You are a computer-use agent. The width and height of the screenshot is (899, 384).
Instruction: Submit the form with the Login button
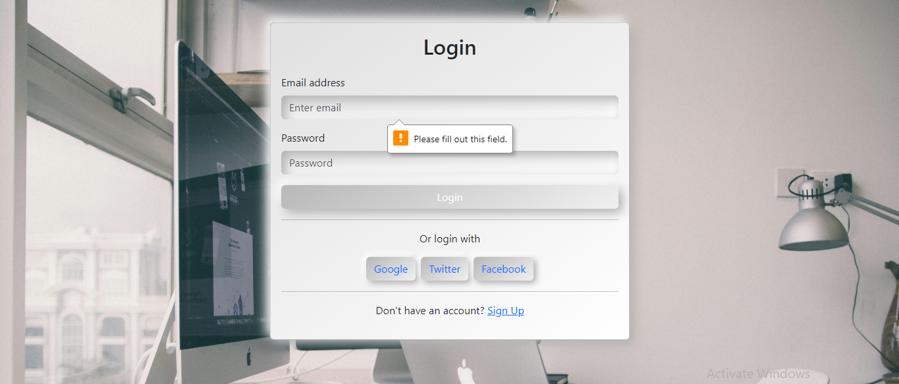(450, 197)
